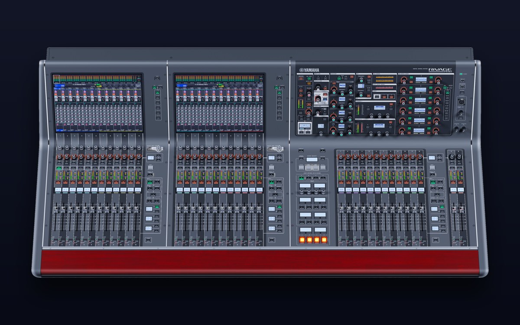Screen dimensions: 520x325
Task: Select the lit green user defined keys bank button
Action: (x=302, y=178)
